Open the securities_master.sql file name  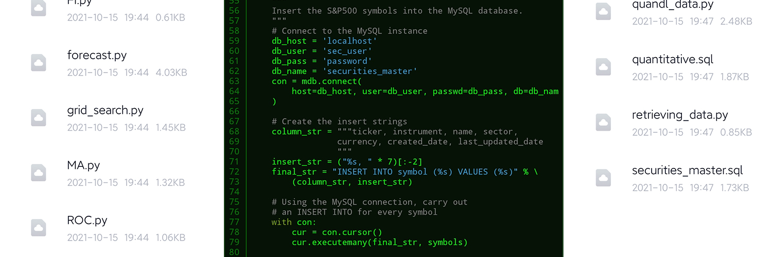688,170
